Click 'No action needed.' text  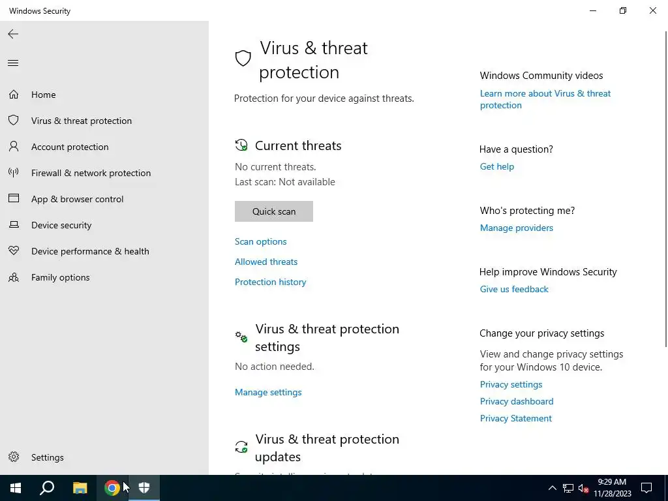pos(275,367)
